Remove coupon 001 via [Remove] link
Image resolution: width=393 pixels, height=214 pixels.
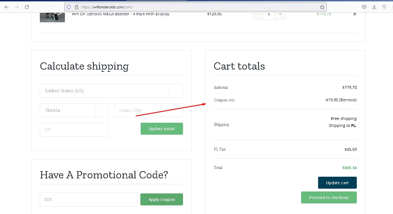coord(348,100)
